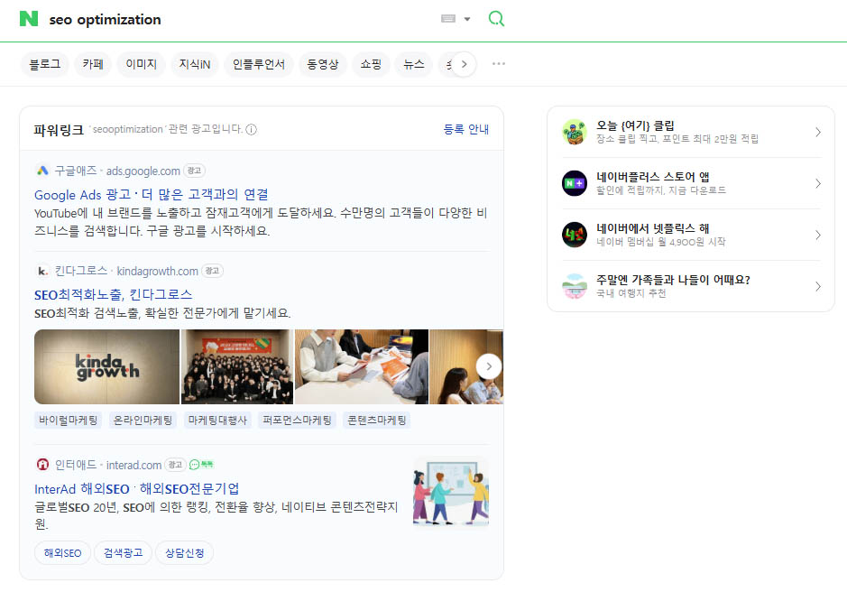Switch to the 뉴스 tab
847x592 pixels.
(x=414, y=64)
